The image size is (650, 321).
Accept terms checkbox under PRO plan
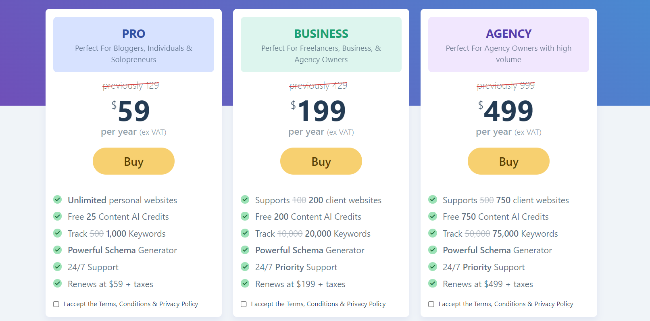tap(56, 304)
